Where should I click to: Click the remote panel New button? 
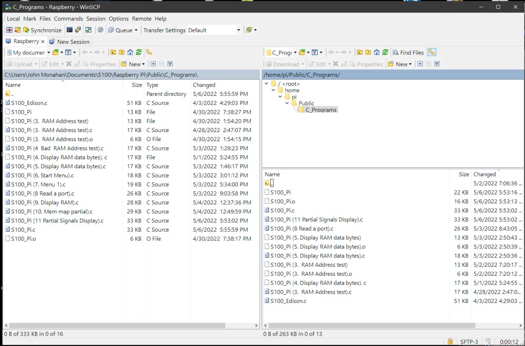pos(400,64)
